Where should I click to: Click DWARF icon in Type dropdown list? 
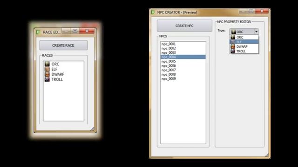click(233, 46)
